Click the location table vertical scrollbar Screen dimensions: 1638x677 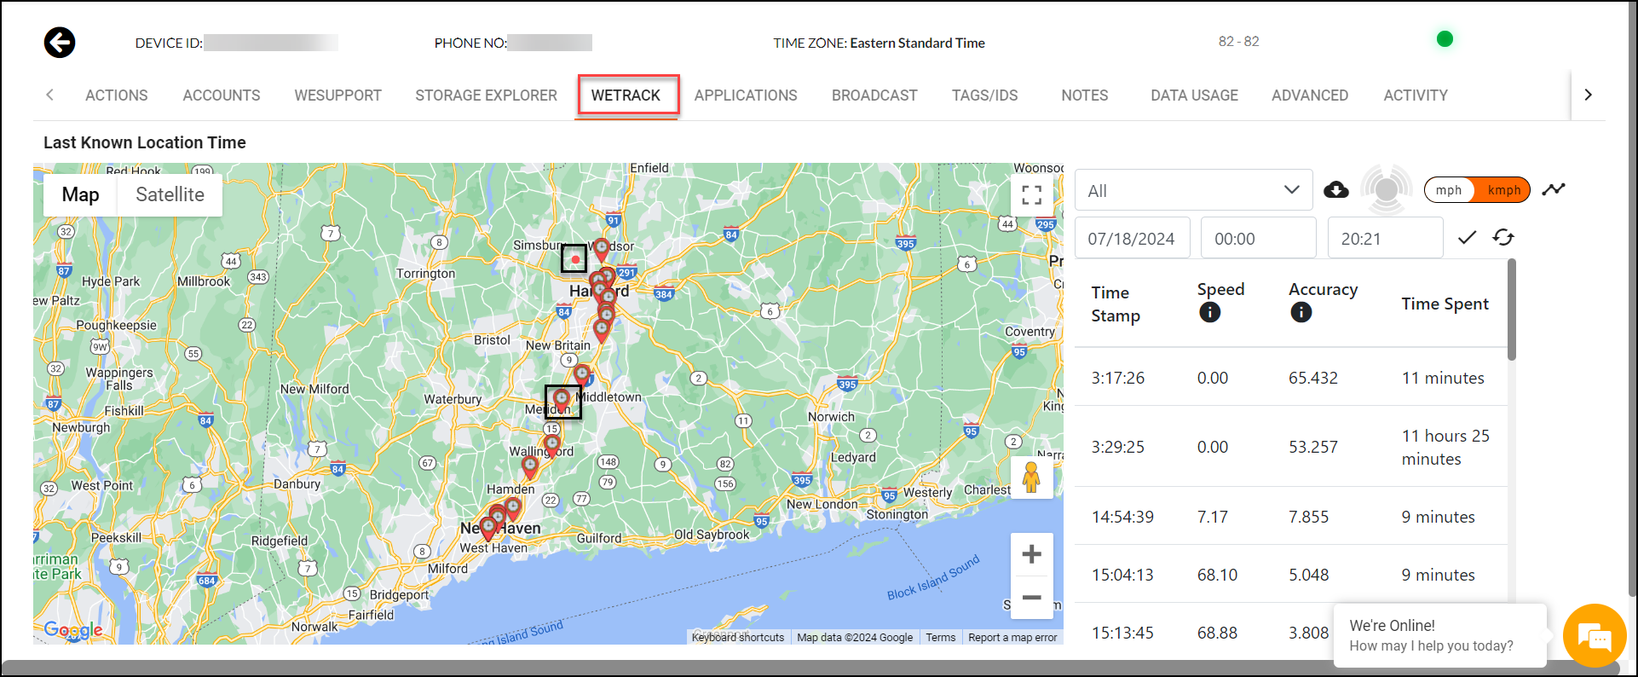click(x=1512, y=310)
